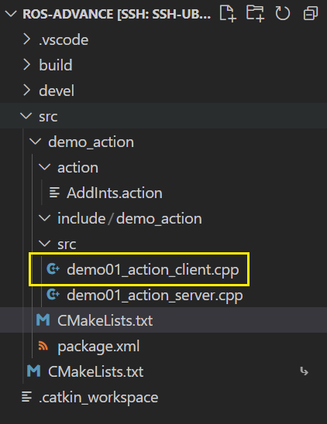This screenshot has width=327, height=424.
Task: Collapse the include/demo_action folder chevron
Action: coord(45,218)
